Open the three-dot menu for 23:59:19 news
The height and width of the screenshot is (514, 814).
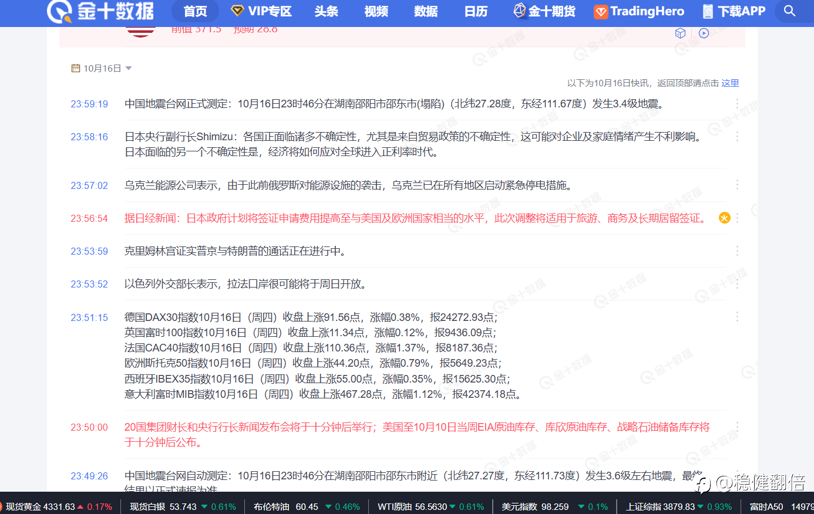pyautogui.click(x=737, y=104)
